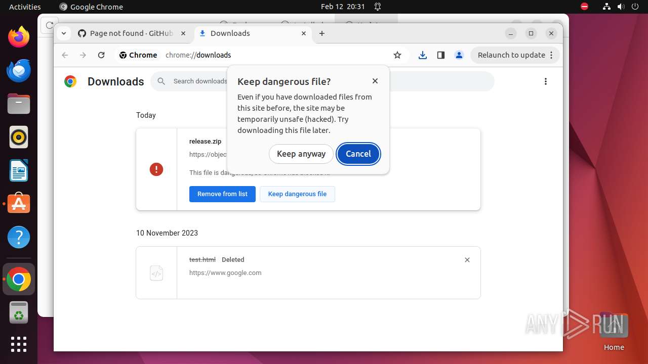Open the downloads toolbar icon
Screen dimensions: 648x364
pos(423,55)
